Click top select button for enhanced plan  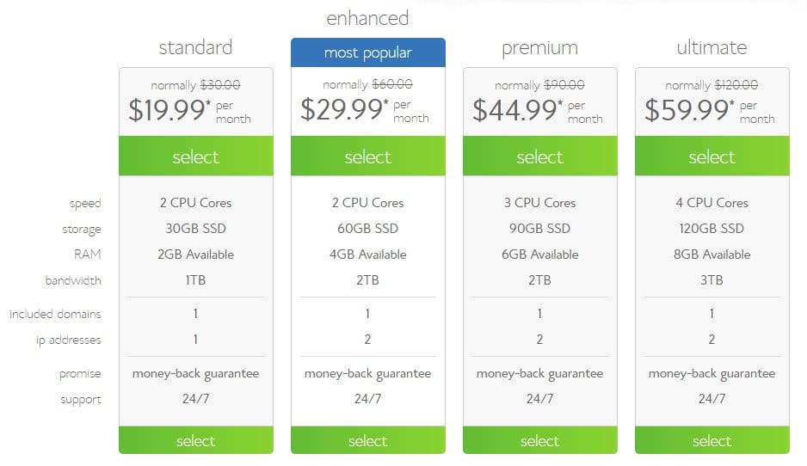click(368, 156)
